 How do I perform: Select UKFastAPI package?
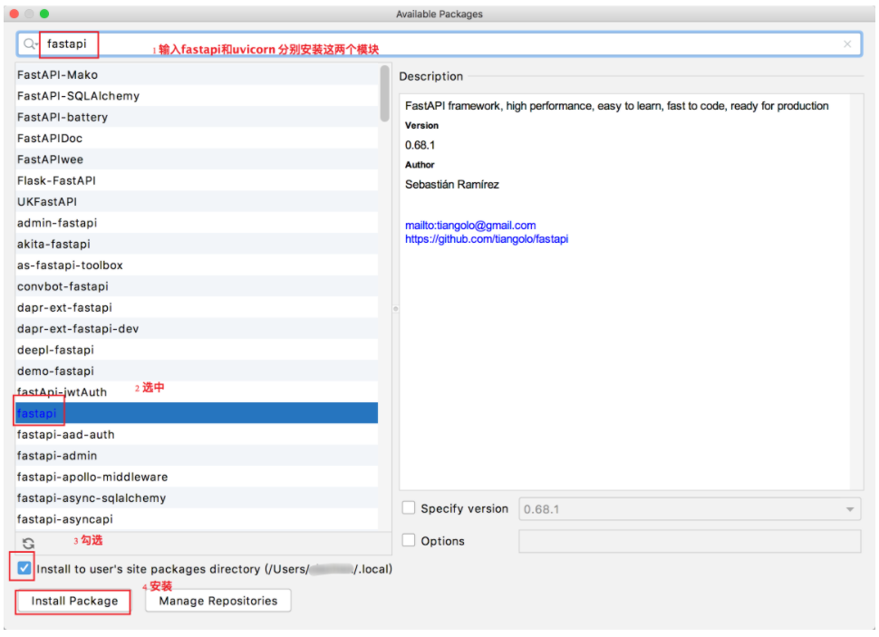click(x=197, y=202)
